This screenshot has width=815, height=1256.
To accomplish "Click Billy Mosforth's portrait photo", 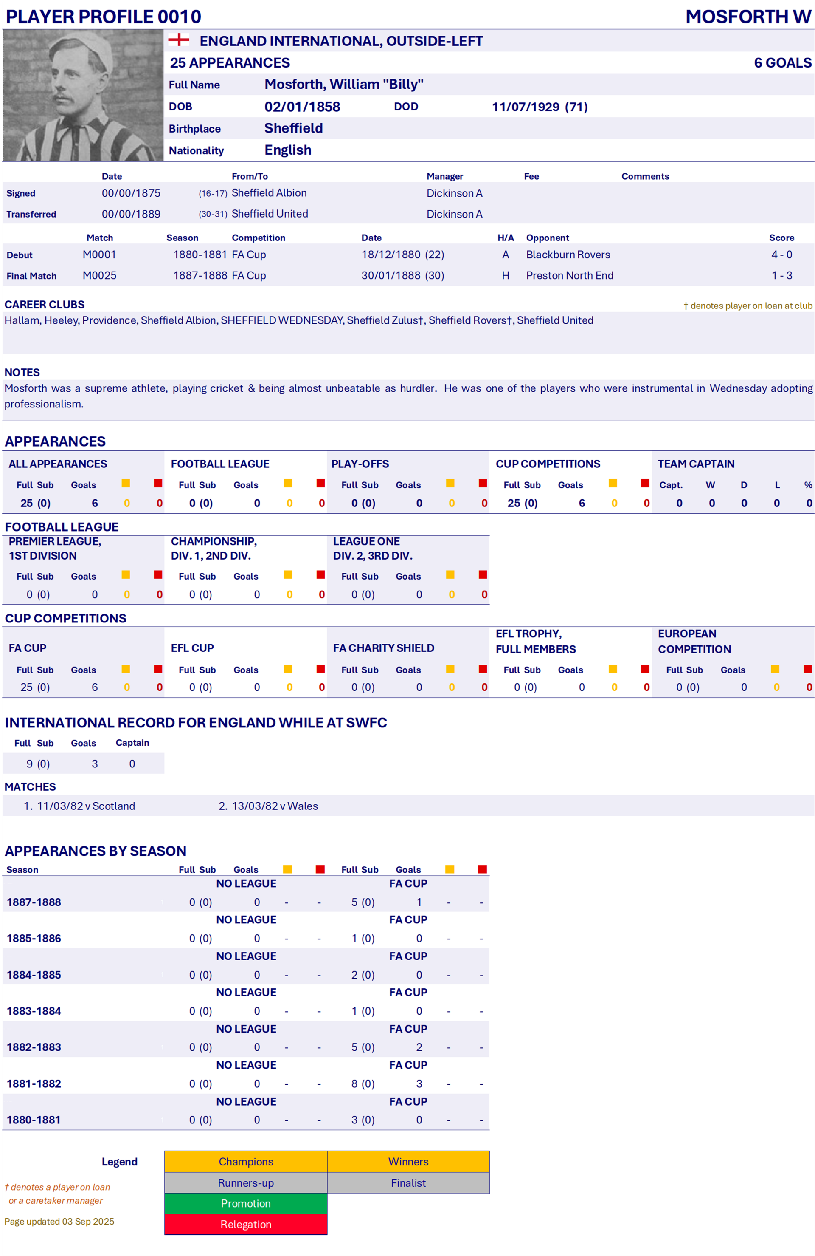I will click(83, 95).
